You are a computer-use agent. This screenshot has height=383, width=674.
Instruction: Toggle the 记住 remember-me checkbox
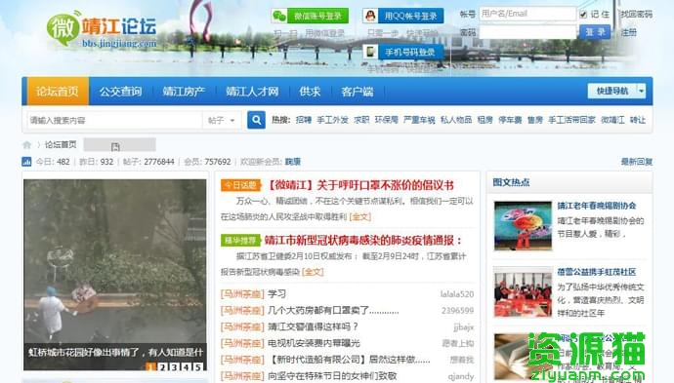[583, 15]
